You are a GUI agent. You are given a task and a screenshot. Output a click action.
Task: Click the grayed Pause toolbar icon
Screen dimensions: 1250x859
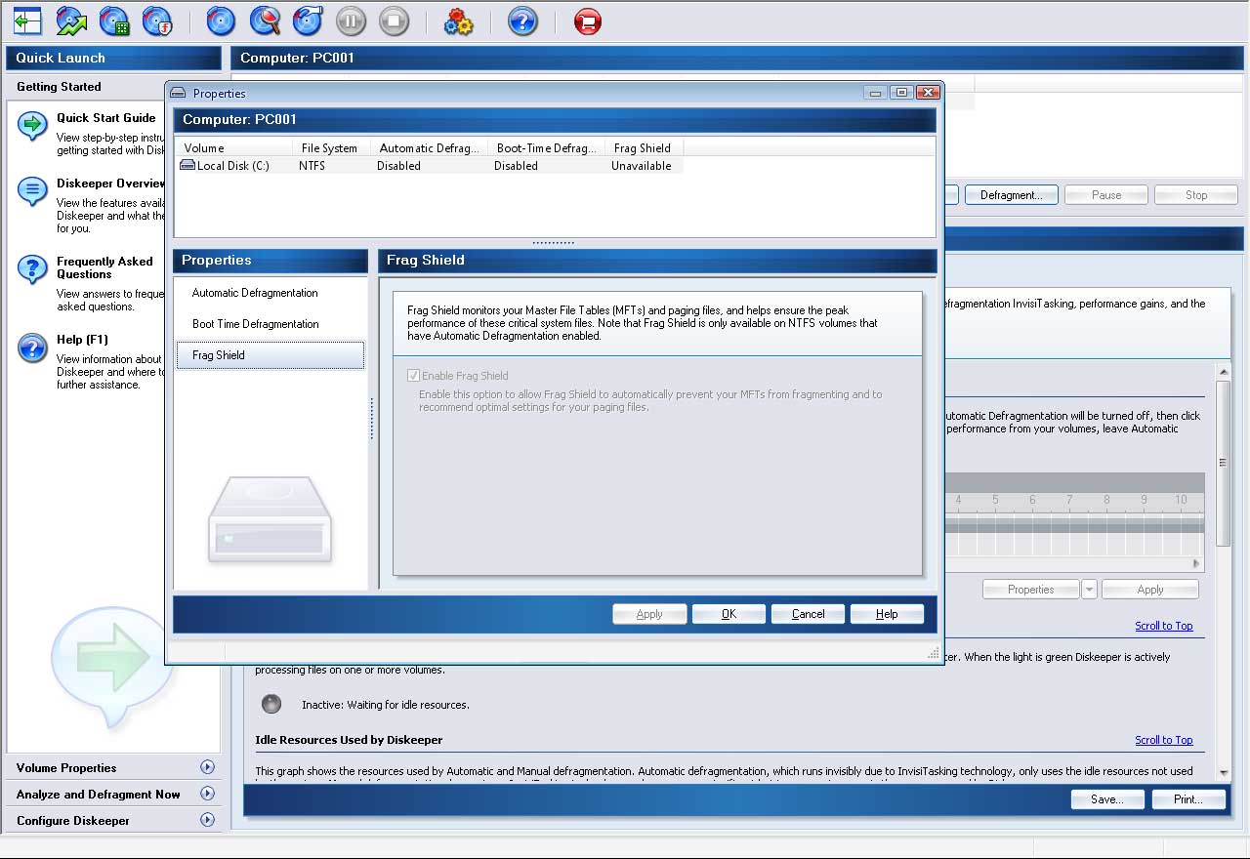[x=351, y=20]
